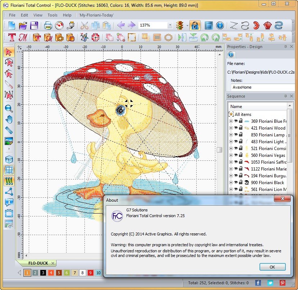This screenshot has width=298, height=290.
Task: Toggle visibility eye of 850 Floriani Lamp
Action: click(236, 135)
